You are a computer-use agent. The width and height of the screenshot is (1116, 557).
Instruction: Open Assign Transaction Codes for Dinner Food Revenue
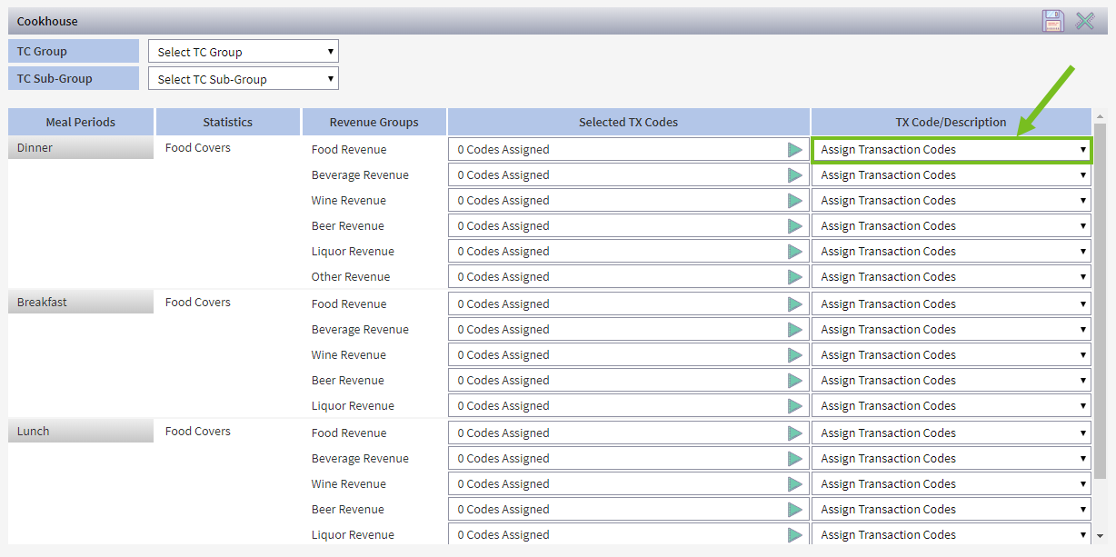951,150
